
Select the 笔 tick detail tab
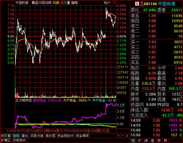[133, 141]
